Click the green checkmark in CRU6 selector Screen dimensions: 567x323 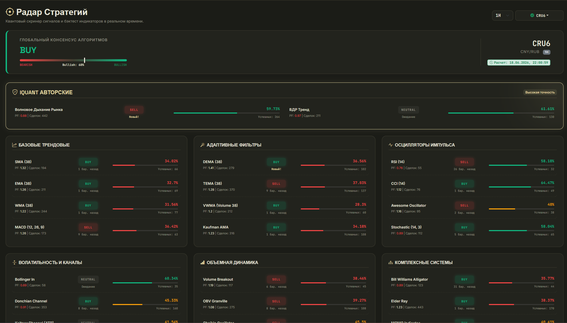click(532, 16)
